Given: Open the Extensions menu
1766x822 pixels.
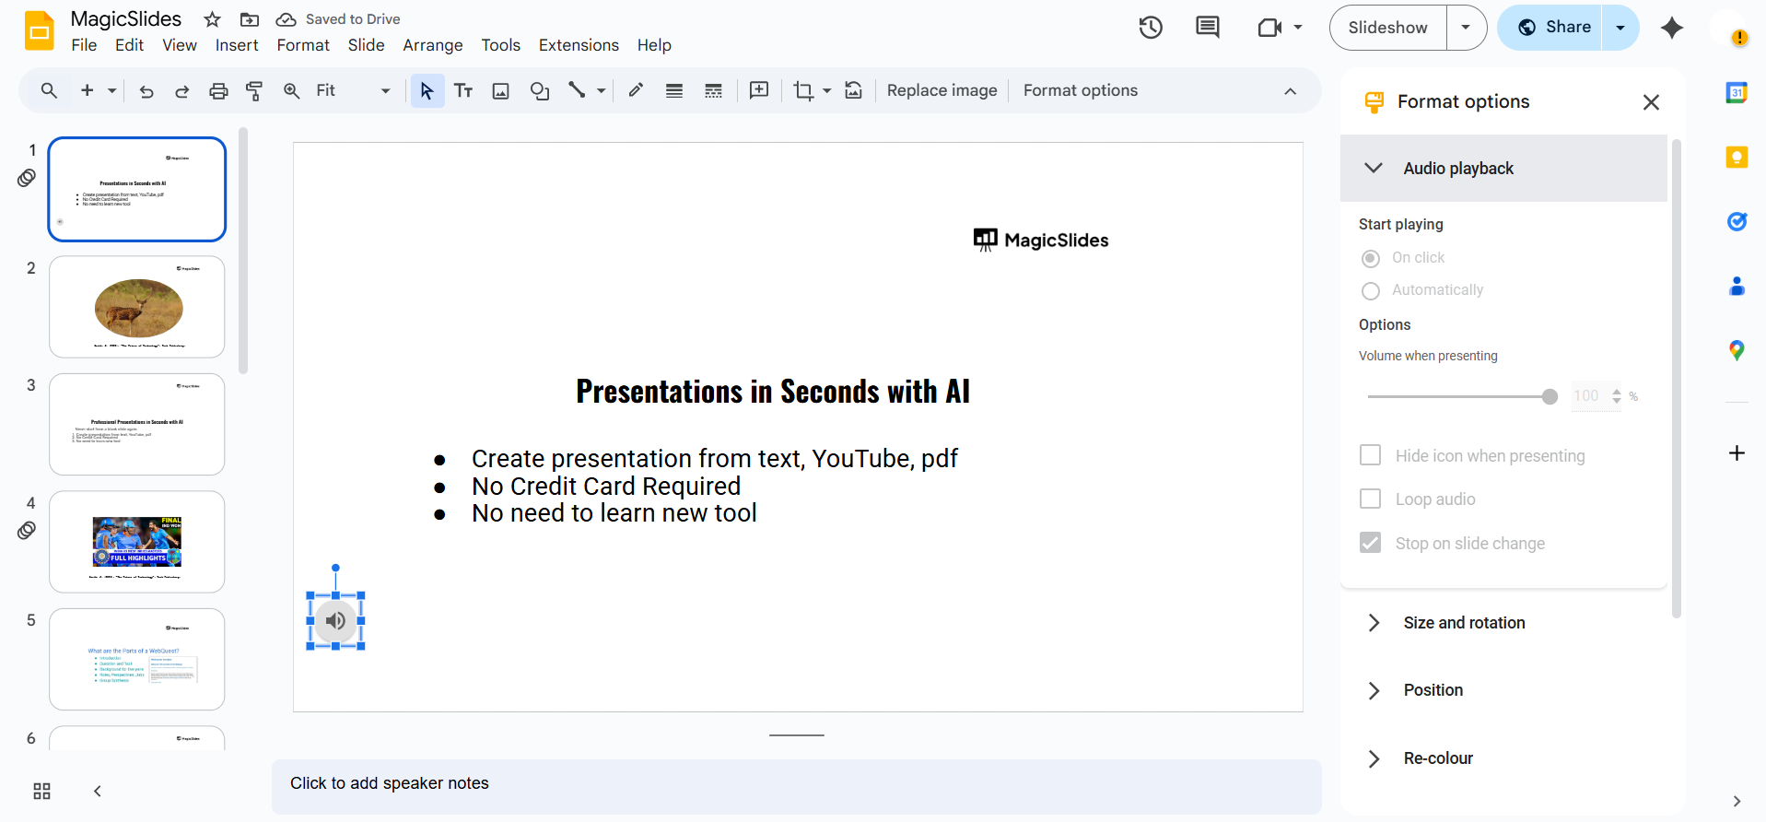Looking at the screenshot, I should (579, 45).
